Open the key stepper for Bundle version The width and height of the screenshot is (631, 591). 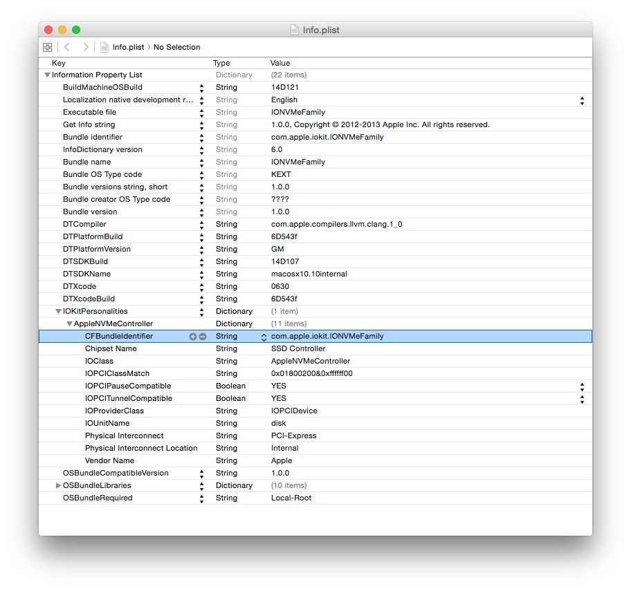201,213
